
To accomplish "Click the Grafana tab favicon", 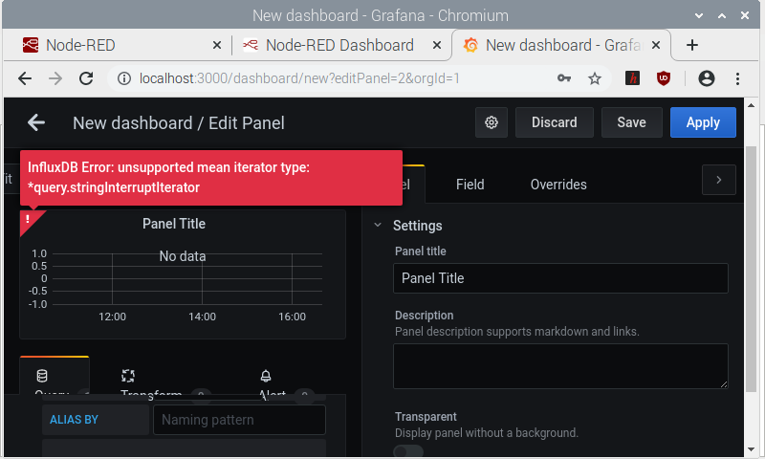I will pyautogui.click(x=470, y=45).
